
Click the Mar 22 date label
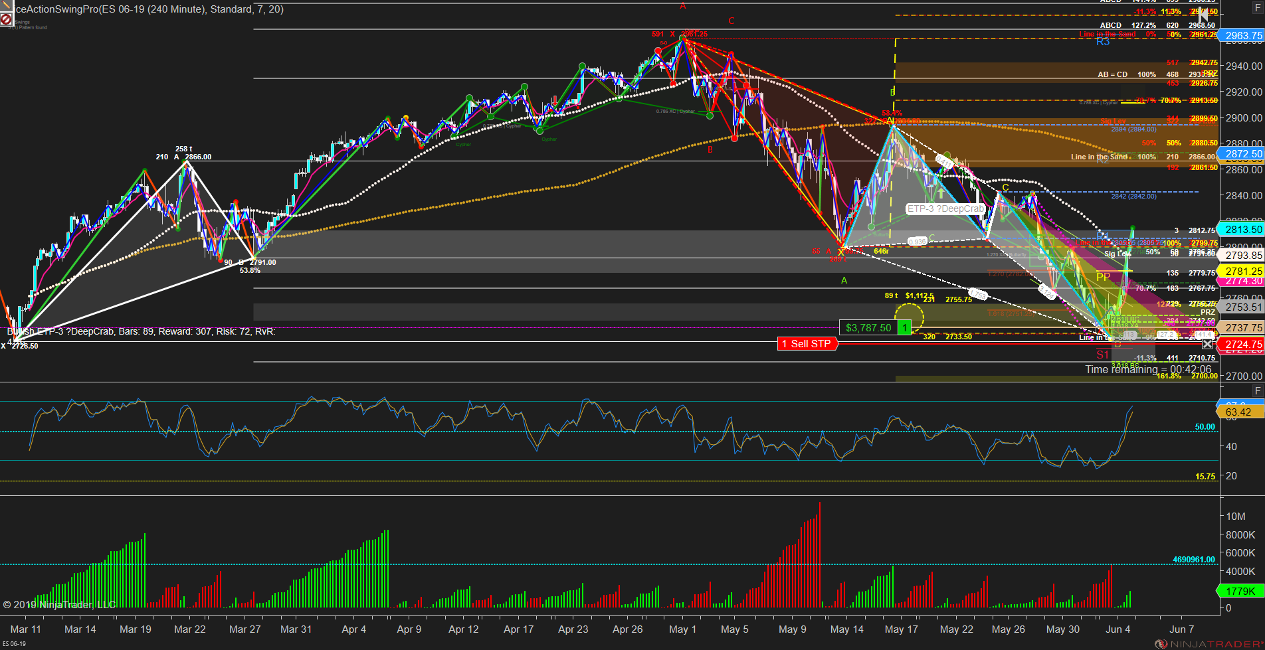[x=190, y=629]
